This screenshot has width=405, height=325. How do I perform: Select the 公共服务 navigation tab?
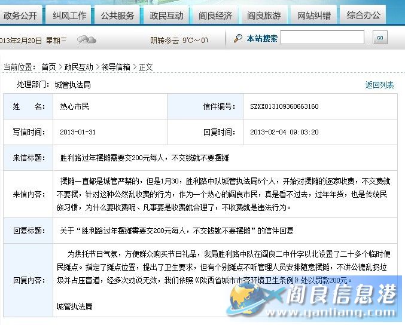(117, 15)
